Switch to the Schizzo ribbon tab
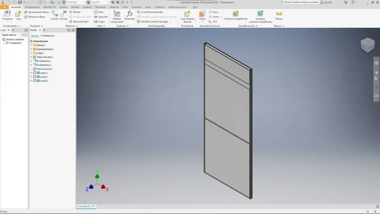 pyautogui.click(x=63, y=7)
